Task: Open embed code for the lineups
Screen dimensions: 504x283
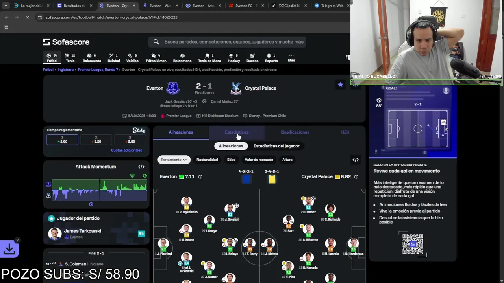Action: (x=356, y=160)
